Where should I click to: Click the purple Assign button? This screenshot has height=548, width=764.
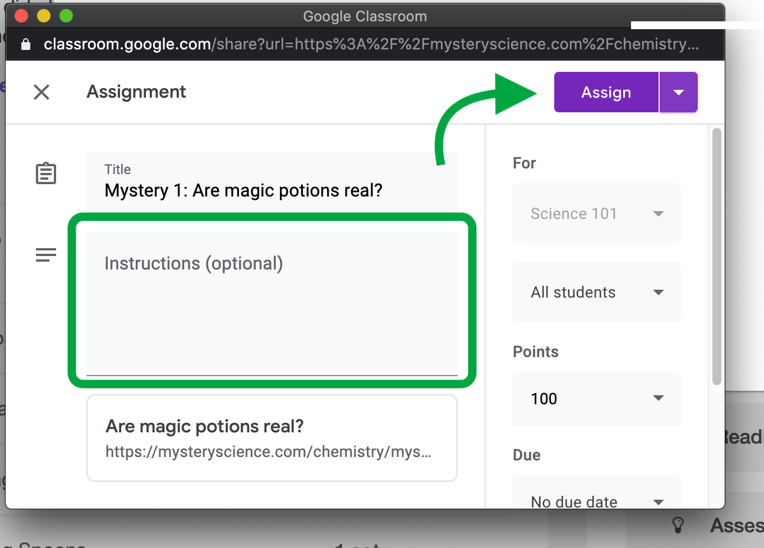tap(606, 92)
